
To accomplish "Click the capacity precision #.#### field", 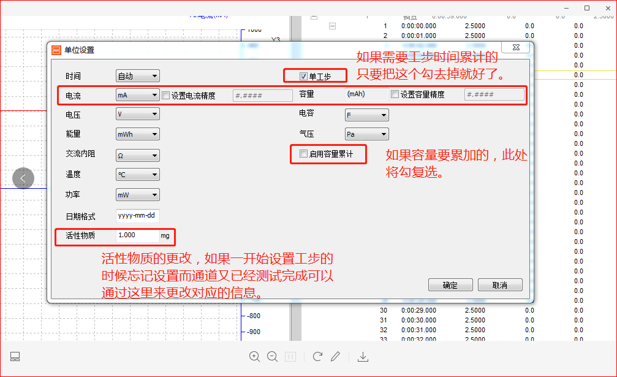I will click(x=494, y=94).
